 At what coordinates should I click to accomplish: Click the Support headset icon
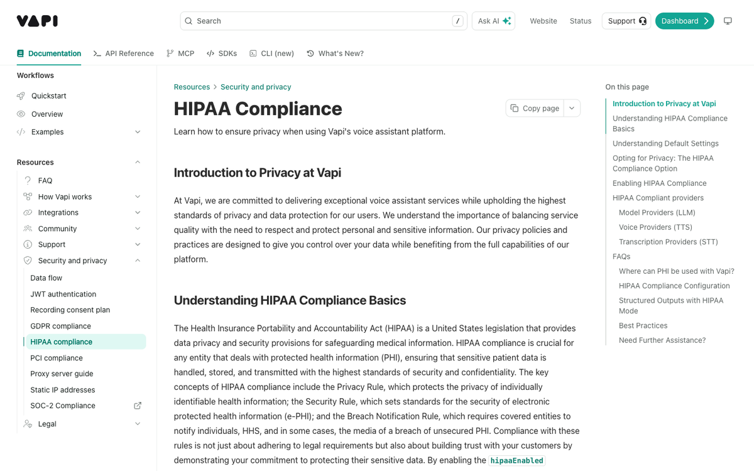click(642, 21)
